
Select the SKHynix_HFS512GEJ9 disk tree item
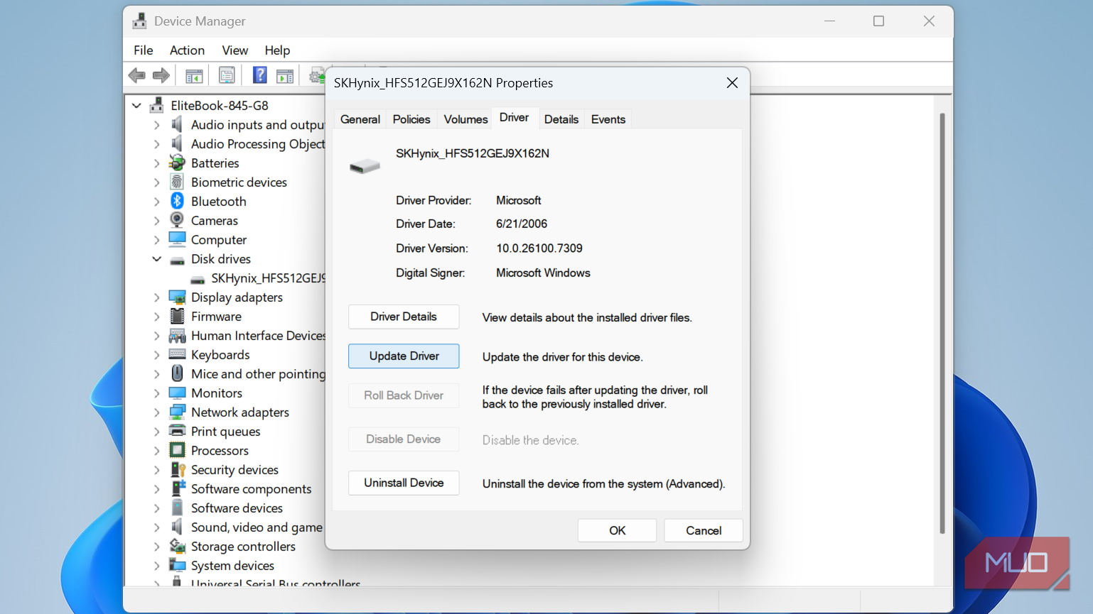269,278
